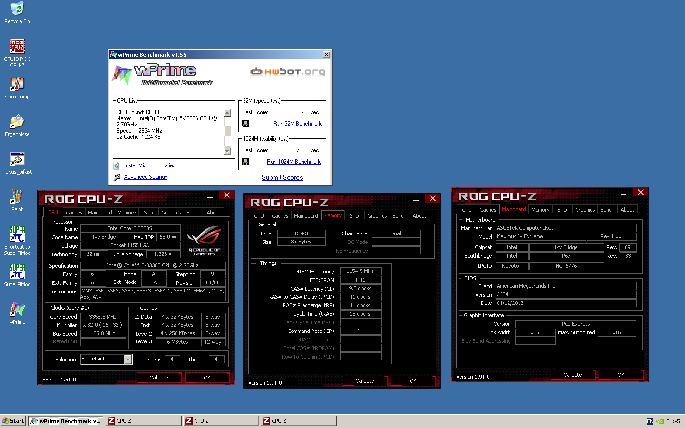Image resolution: width=685 pixels, height=428 pixels.
Task: Click the NVIDIA tray icon
Action: click(660, 421)
